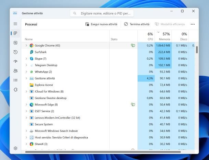
Task: Expand the Skype (7) process group
Action: click(x=26, y=59)
